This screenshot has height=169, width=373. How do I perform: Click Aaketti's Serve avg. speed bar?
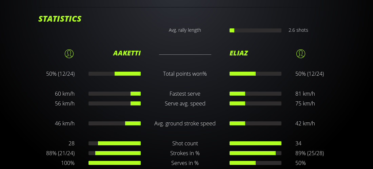pos(115,103)
